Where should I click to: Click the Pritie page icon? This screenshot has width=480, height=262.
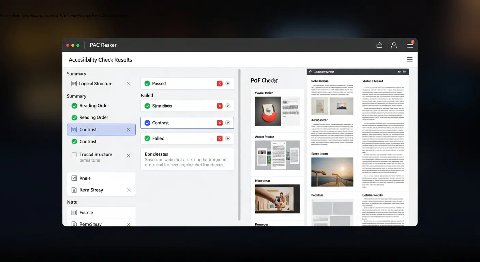pyautogui.click(x=74, y=178)
